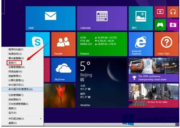
Task: Open the Mail tile
Action: [x=51, y=18]
